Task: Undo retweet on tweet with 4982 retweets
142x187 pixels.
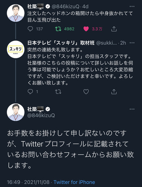Action: point(58,29)
